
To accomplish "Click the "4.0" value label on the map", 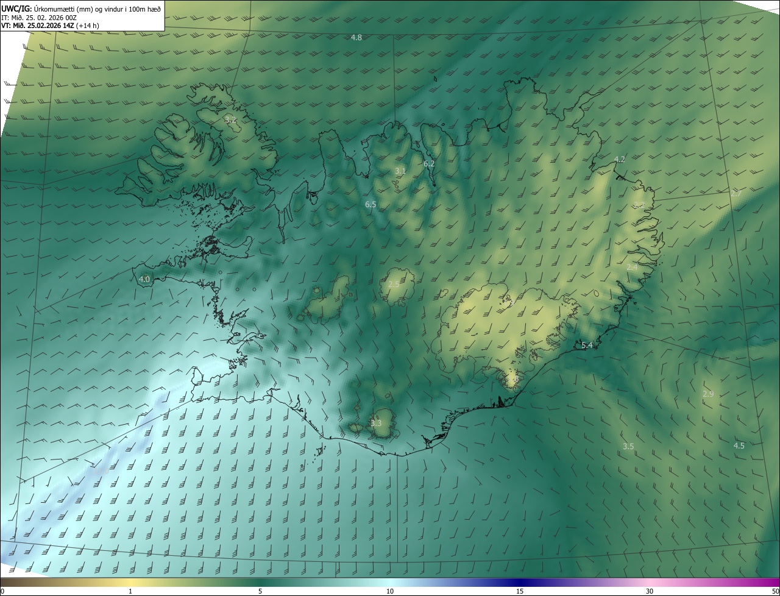I will click(144, 279).
